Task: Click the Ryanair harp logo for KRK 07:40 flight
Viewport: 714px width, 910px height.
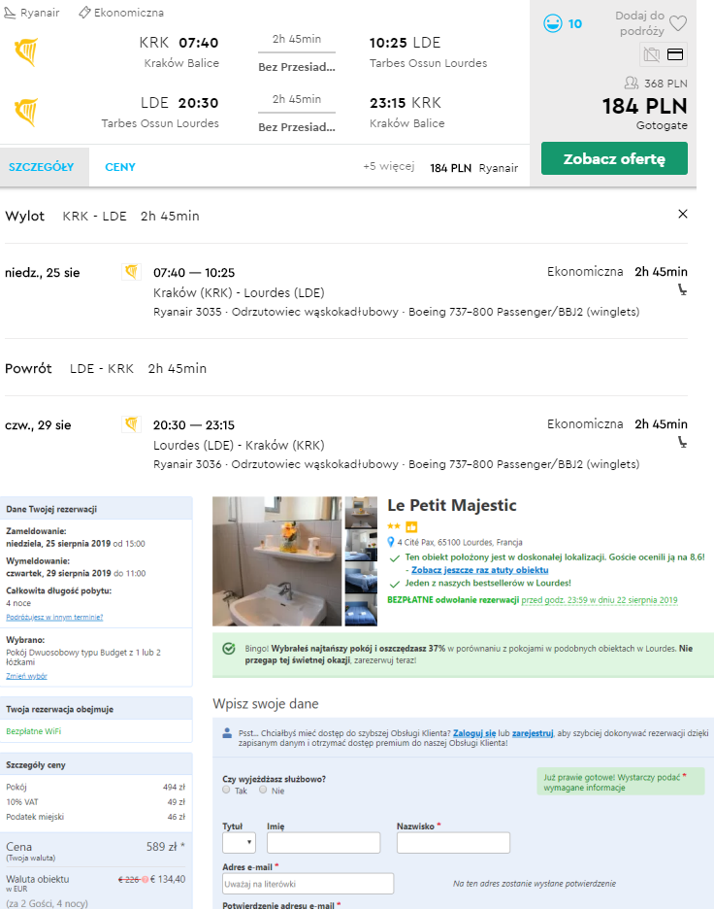Action: [26, 51]
